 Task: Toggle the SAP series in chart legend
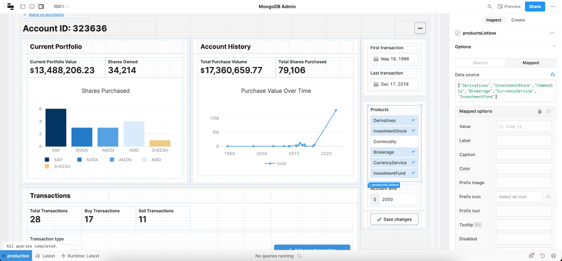pos(54,160)
